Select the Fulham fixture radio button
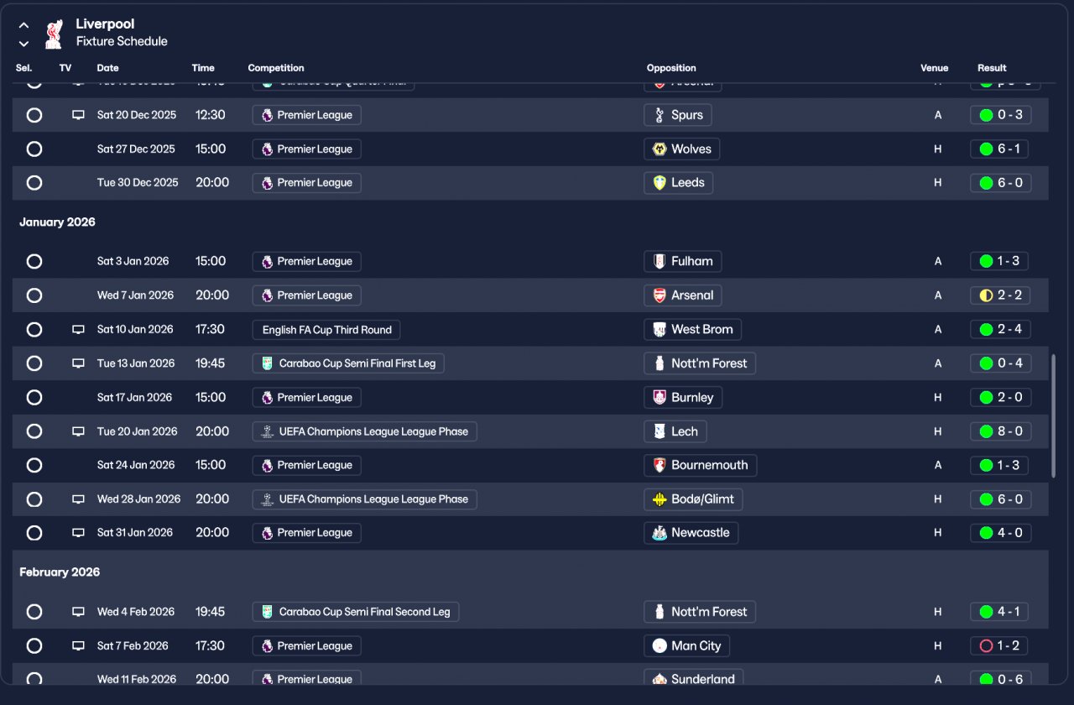The height and width of the screenshot is (705, 1074). point(34,261)
